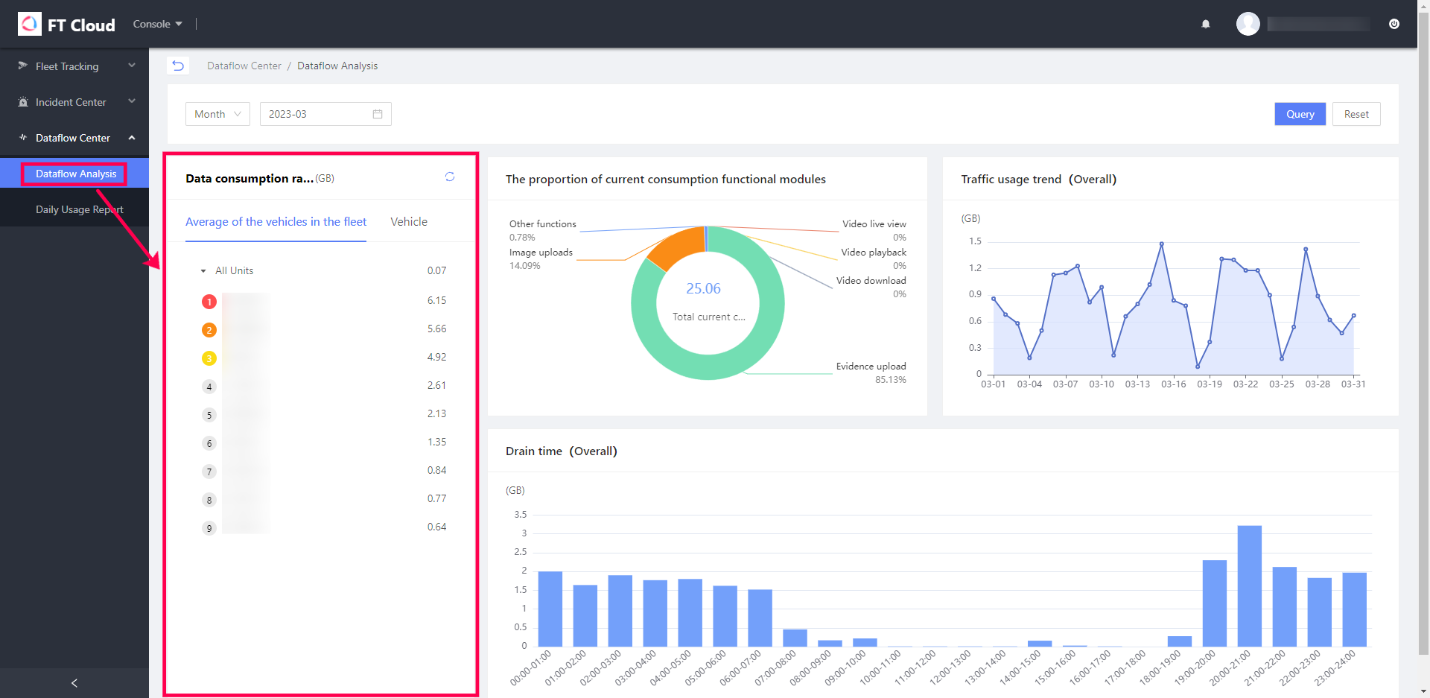Image resolution: width=1430 pixels, height=698 pixels.
Task: Open the Console dropdown
Action: (x=157, y=24)
